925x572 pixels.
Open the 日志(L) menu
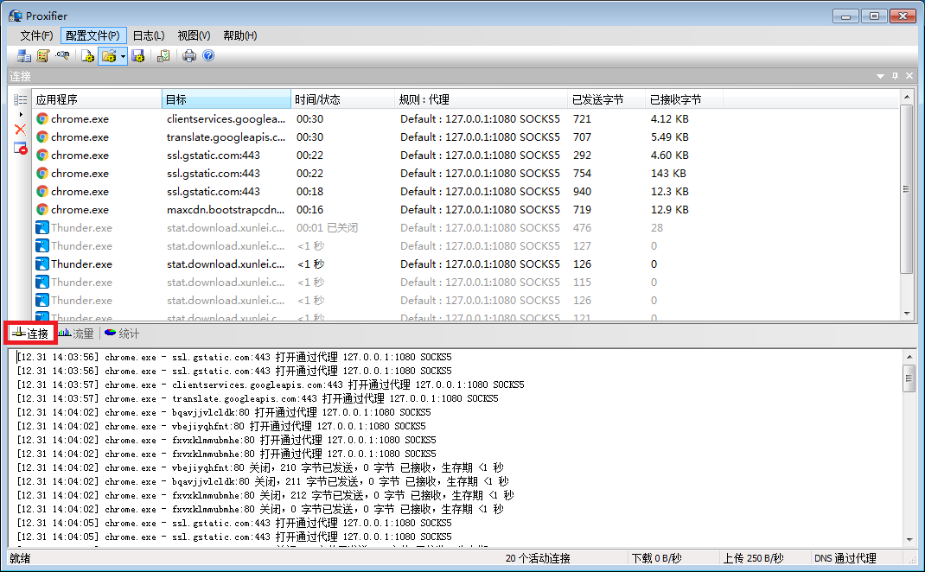tap(148, 35)
